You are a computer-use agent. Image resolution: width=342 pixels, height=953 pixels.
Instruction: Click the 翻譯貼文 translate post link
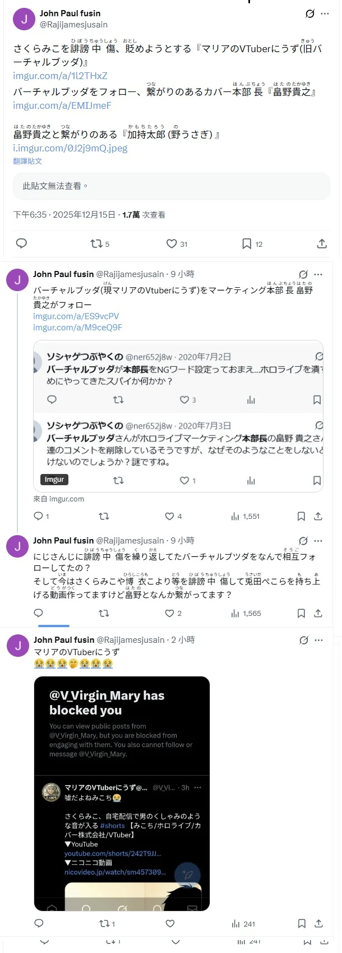pos(27,161)
